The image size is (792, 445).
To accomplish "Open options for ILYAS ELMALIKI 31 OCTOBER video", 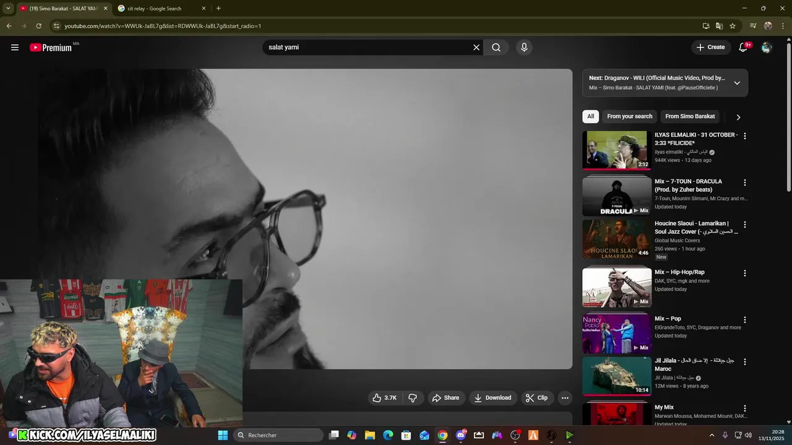I will tap(745, 136).
